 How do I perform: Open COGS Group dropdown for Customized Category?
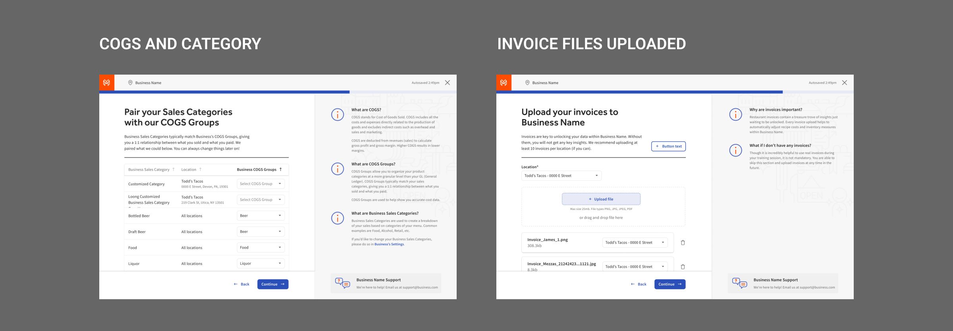point(260,184)
